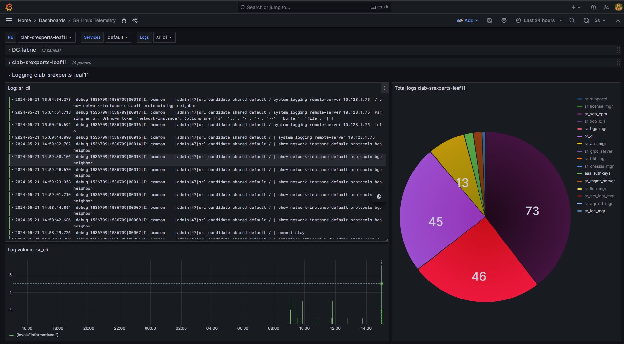Open the Services default dropdown

pyautogui.click(x=118, y=37)
